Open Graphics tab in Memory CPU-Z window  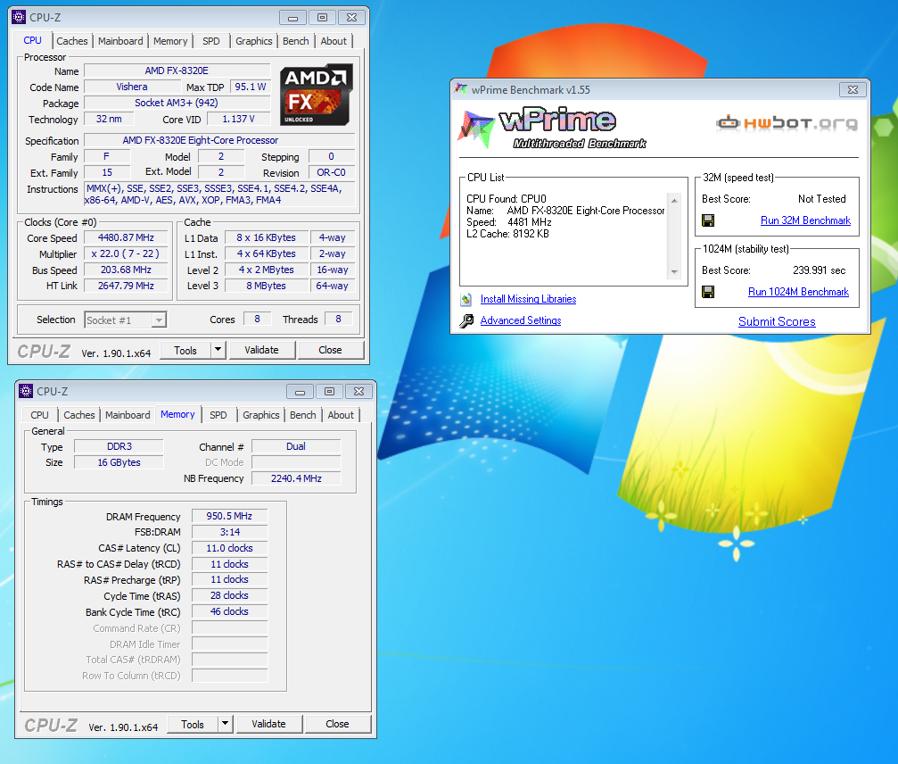(260, 415)
